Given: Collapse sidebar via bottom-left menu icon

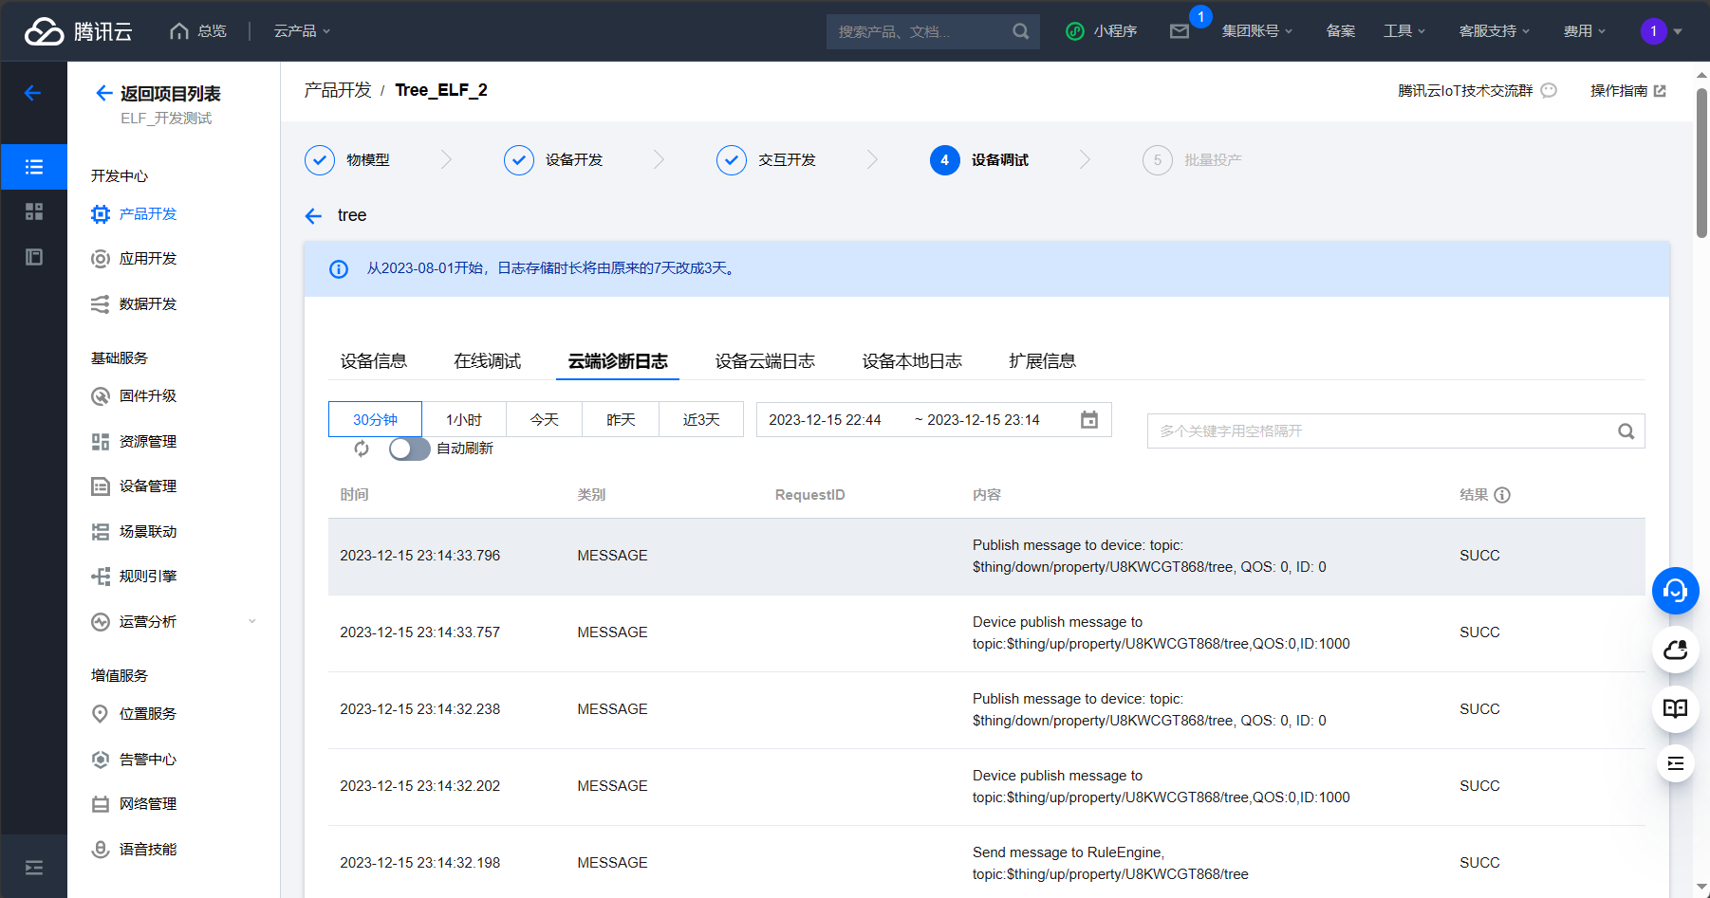Looking at the screenshot, I should (x=34, y=868).
